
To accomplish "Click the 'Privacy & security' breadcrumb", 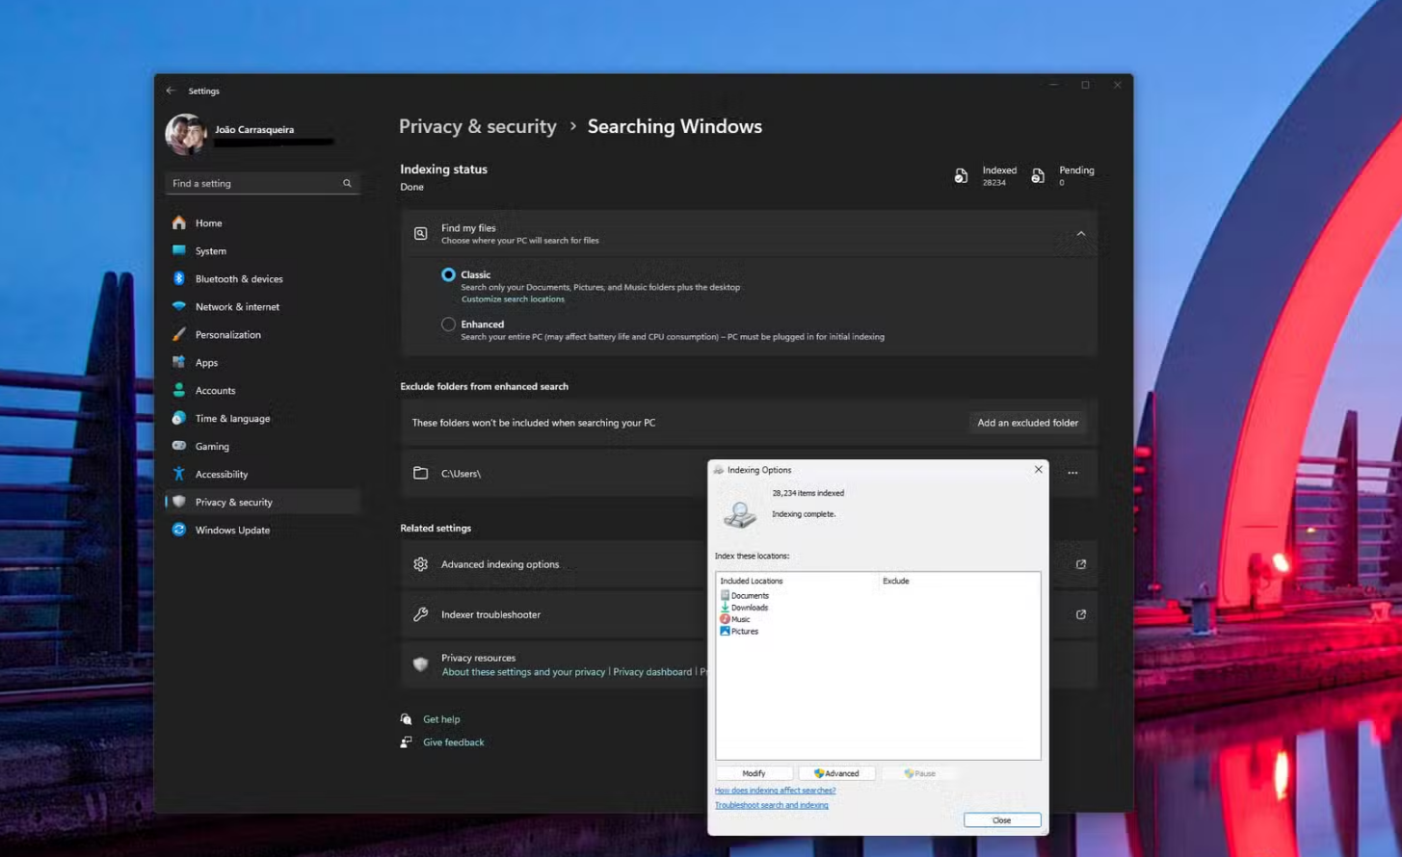I will click(478, 126).
